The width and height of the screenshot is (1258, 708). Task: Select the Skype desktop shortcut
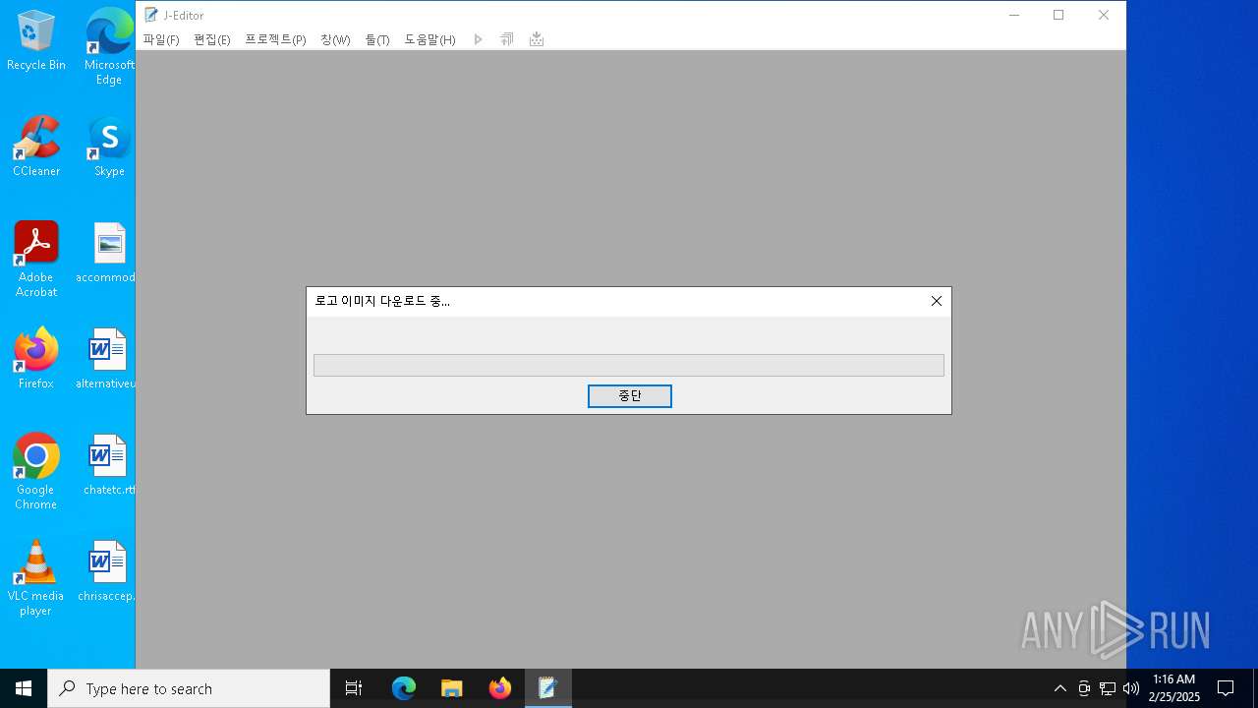click(109, 147)
